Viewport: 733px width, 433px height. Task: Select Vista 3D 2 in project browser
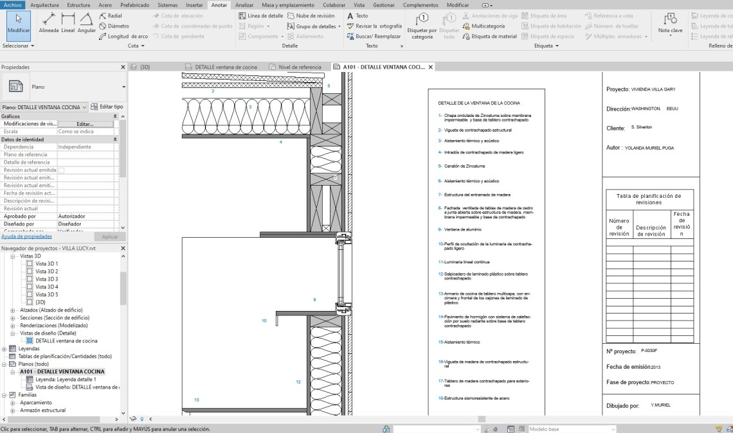47,272
